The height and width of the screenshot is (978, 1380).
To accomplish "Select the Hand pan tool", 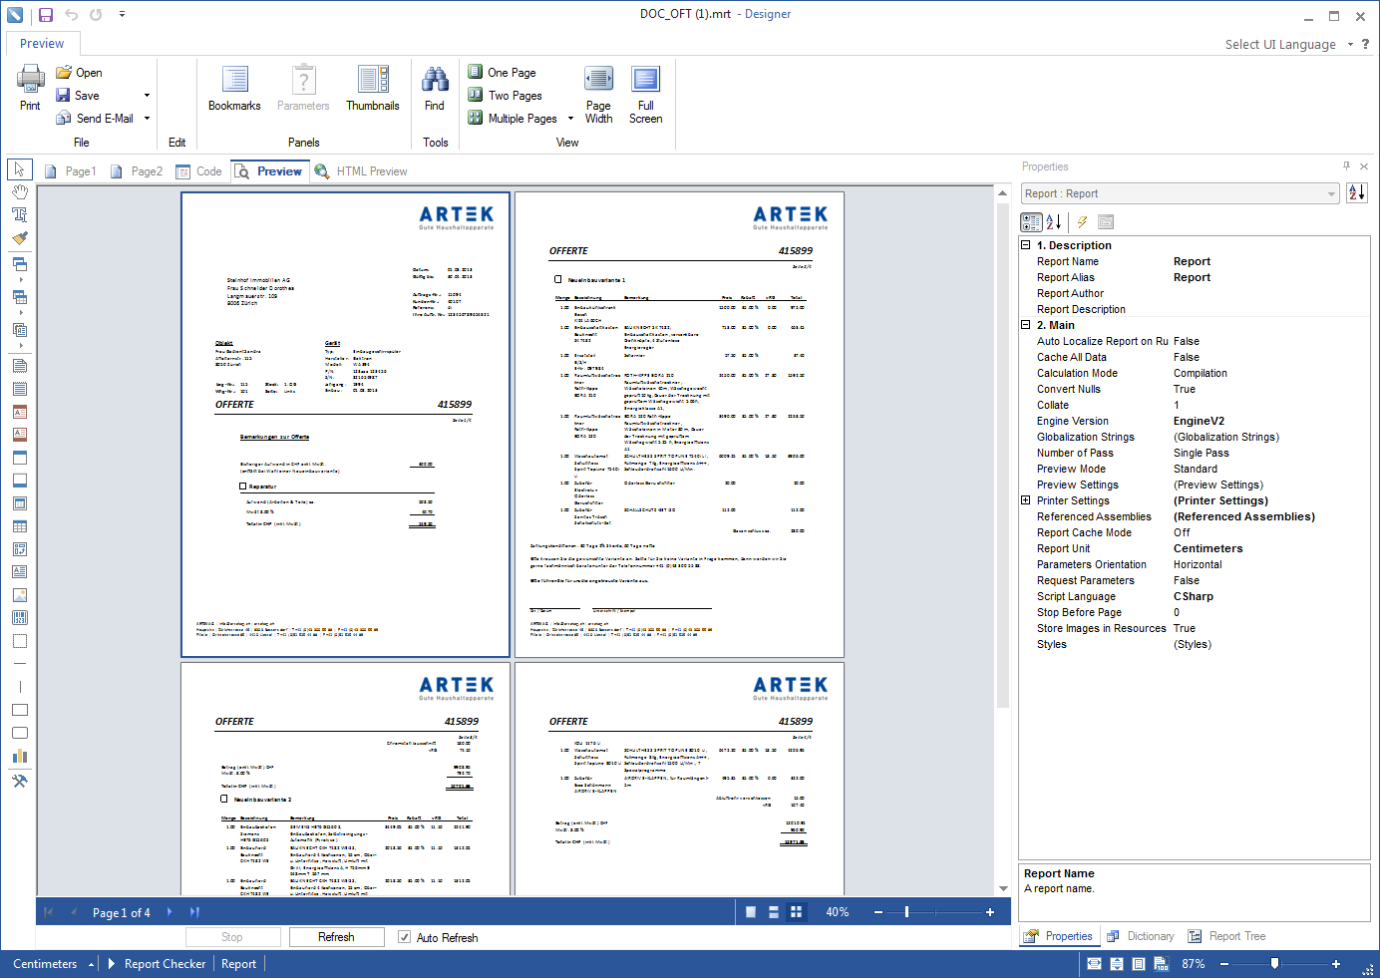I will click(19, 191).
